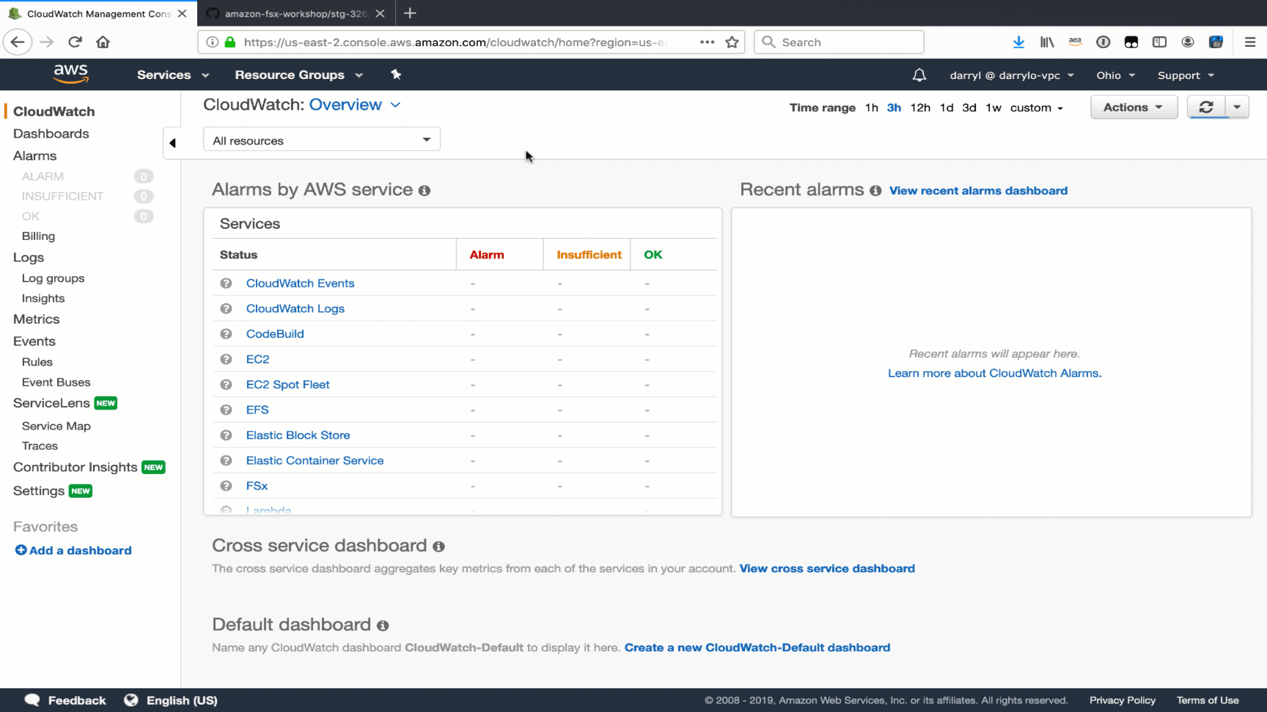
Task: Go to the browser home page
Action: [x=103, y=42]
